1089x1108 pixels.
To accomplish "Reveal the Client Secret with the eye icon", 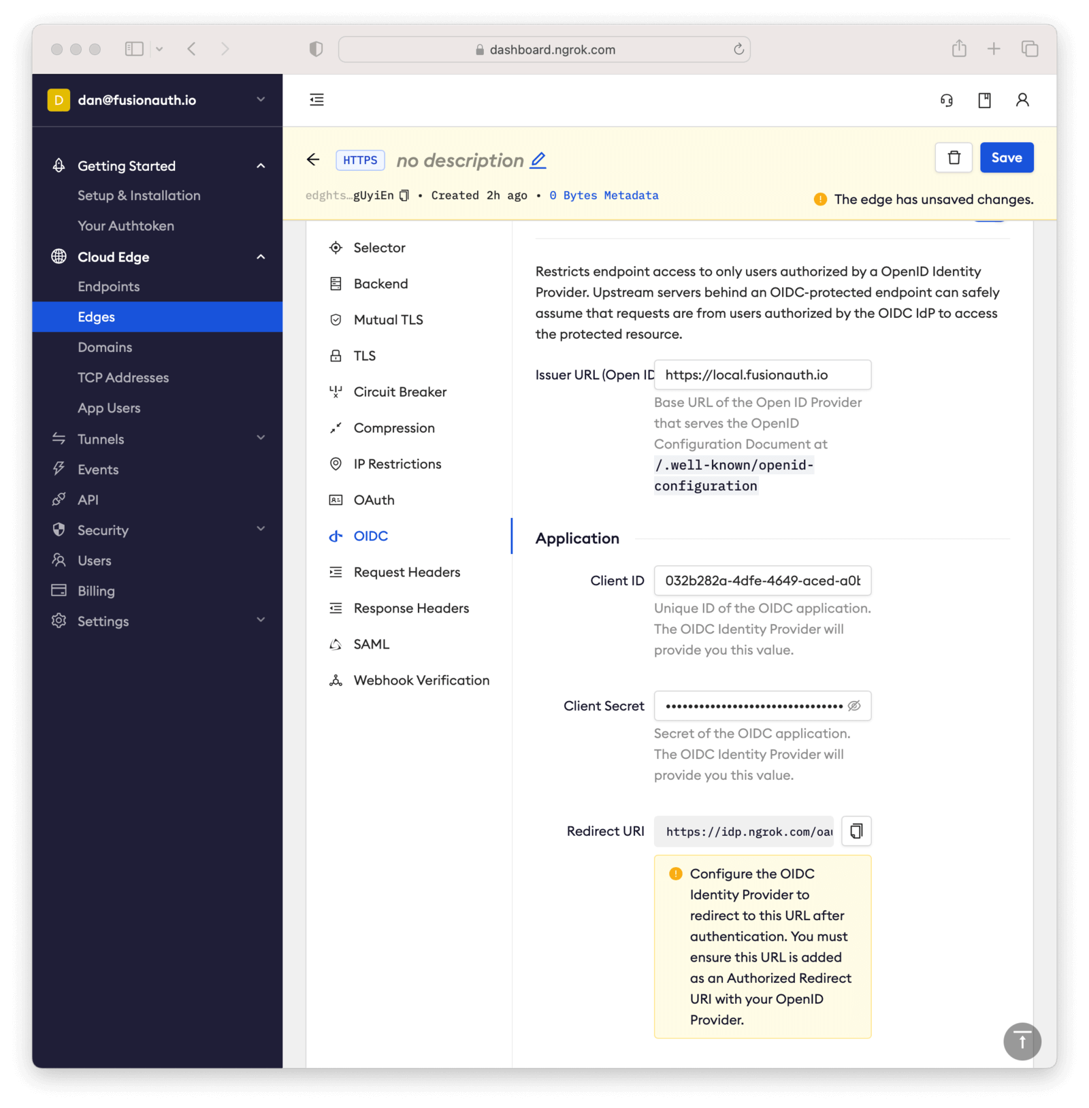I will point(854,706).
